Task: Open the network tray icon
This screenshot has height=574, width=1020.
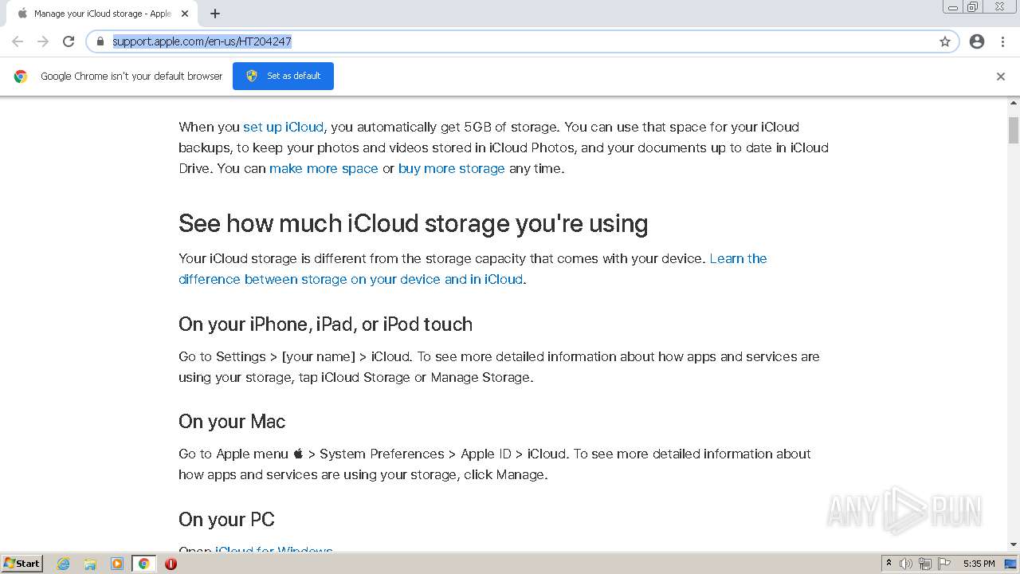Action: tap(925, 564)
